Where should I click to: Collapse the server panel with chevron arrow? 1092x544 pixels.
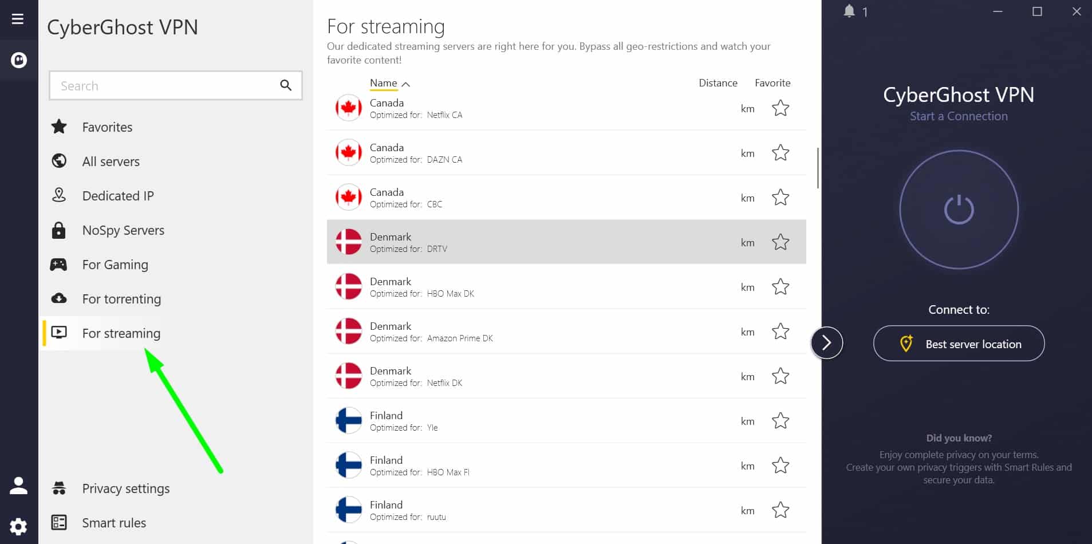click(826, 342)
